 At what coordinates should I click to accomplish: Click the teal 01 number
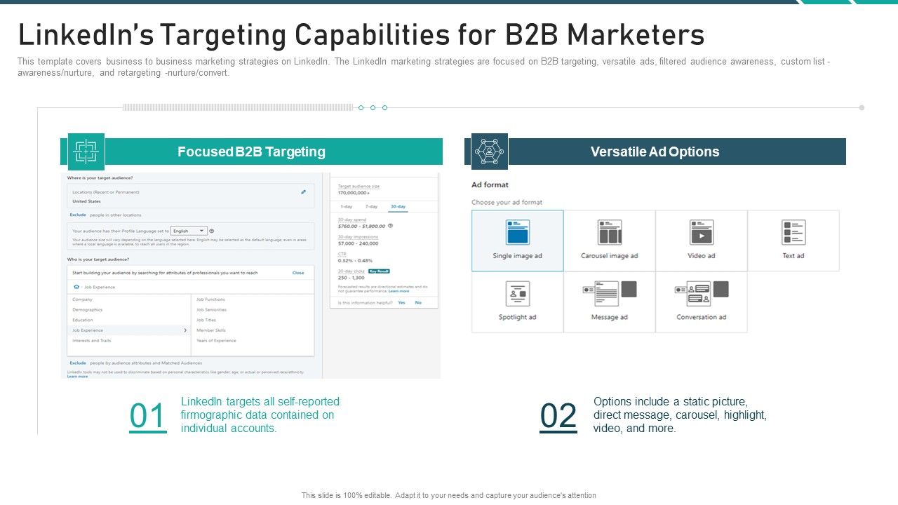148,417
